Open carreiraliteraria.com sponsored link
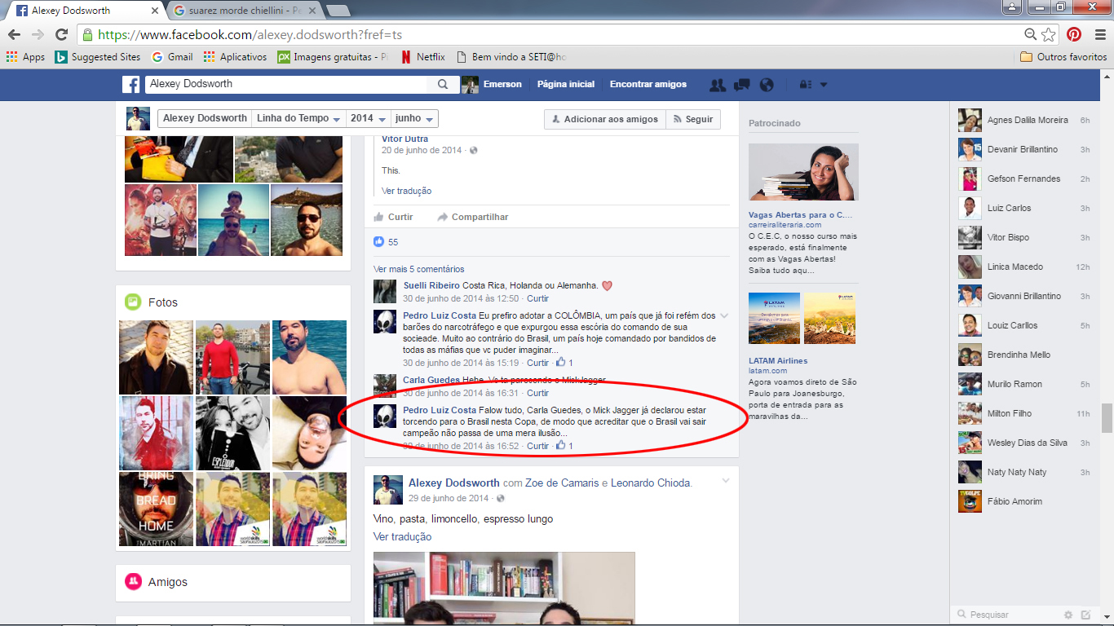Image resolution: width=1114 pixels, height=626 pixels. (x=785, y=225)
